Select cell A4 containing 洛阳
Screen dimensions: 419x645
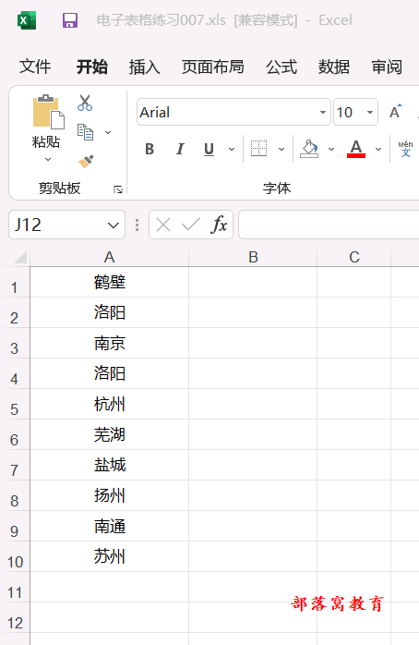click(x=109, y=373)
